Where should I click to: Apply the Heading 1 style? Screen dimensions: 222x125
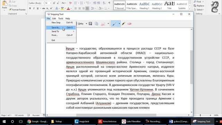(144, 6)
